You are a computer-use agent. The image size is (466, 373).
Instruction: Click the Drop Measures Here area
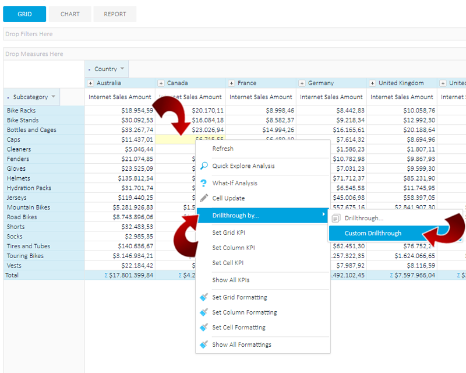click(x=235, y=54)
